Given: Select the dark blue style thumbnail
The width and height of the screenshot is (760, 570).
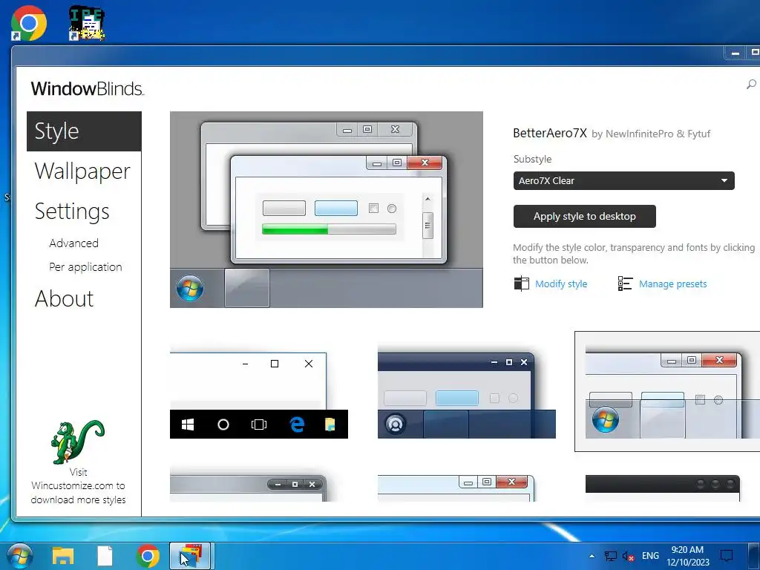Looking at the screenshot, I should point(467,391).
